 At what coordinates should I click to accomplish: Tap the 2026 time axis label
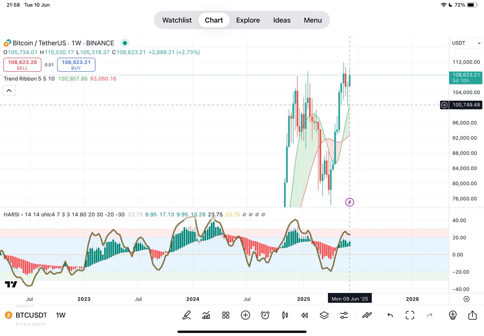412,299
